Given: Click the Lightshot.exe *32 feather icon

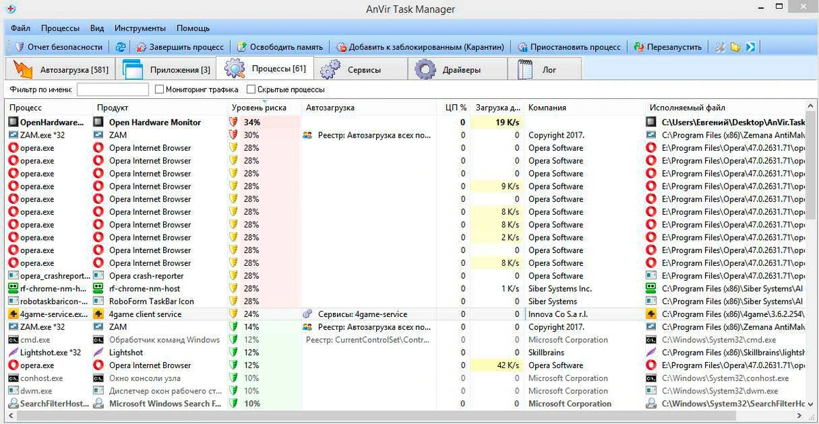Looking at the screenshot, I should pyautogui.click(x=13, y=352).
